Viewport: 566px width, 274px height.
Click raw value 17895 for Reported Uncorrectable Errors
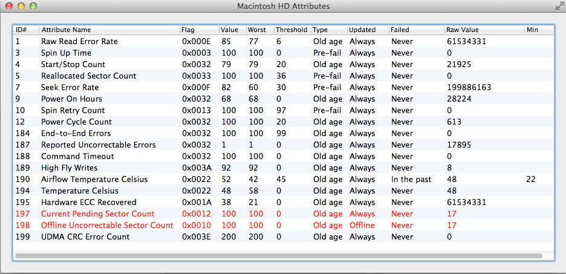pyautogui.click(x=459, y=145)
